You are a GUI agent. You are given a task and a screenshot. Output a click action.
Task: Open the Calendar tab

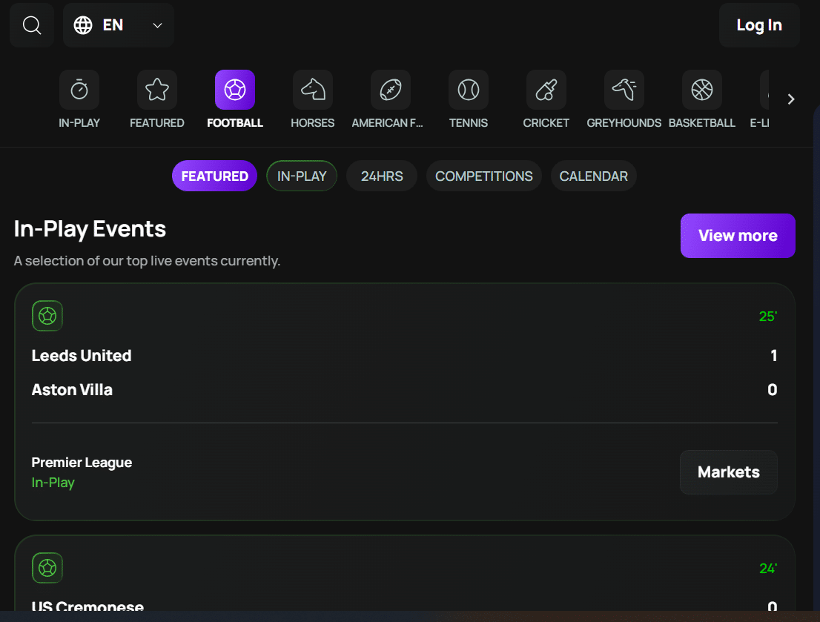pyautogui.click(x=593, y=176)
